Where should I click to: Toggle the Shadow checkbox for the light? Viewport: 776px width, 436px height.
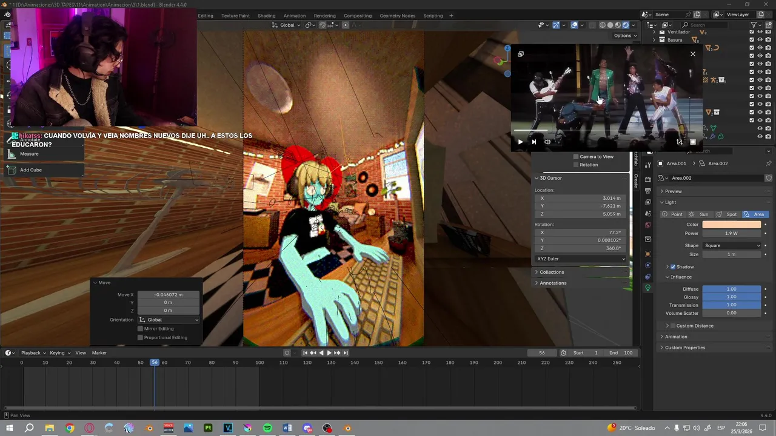point(673,267)
